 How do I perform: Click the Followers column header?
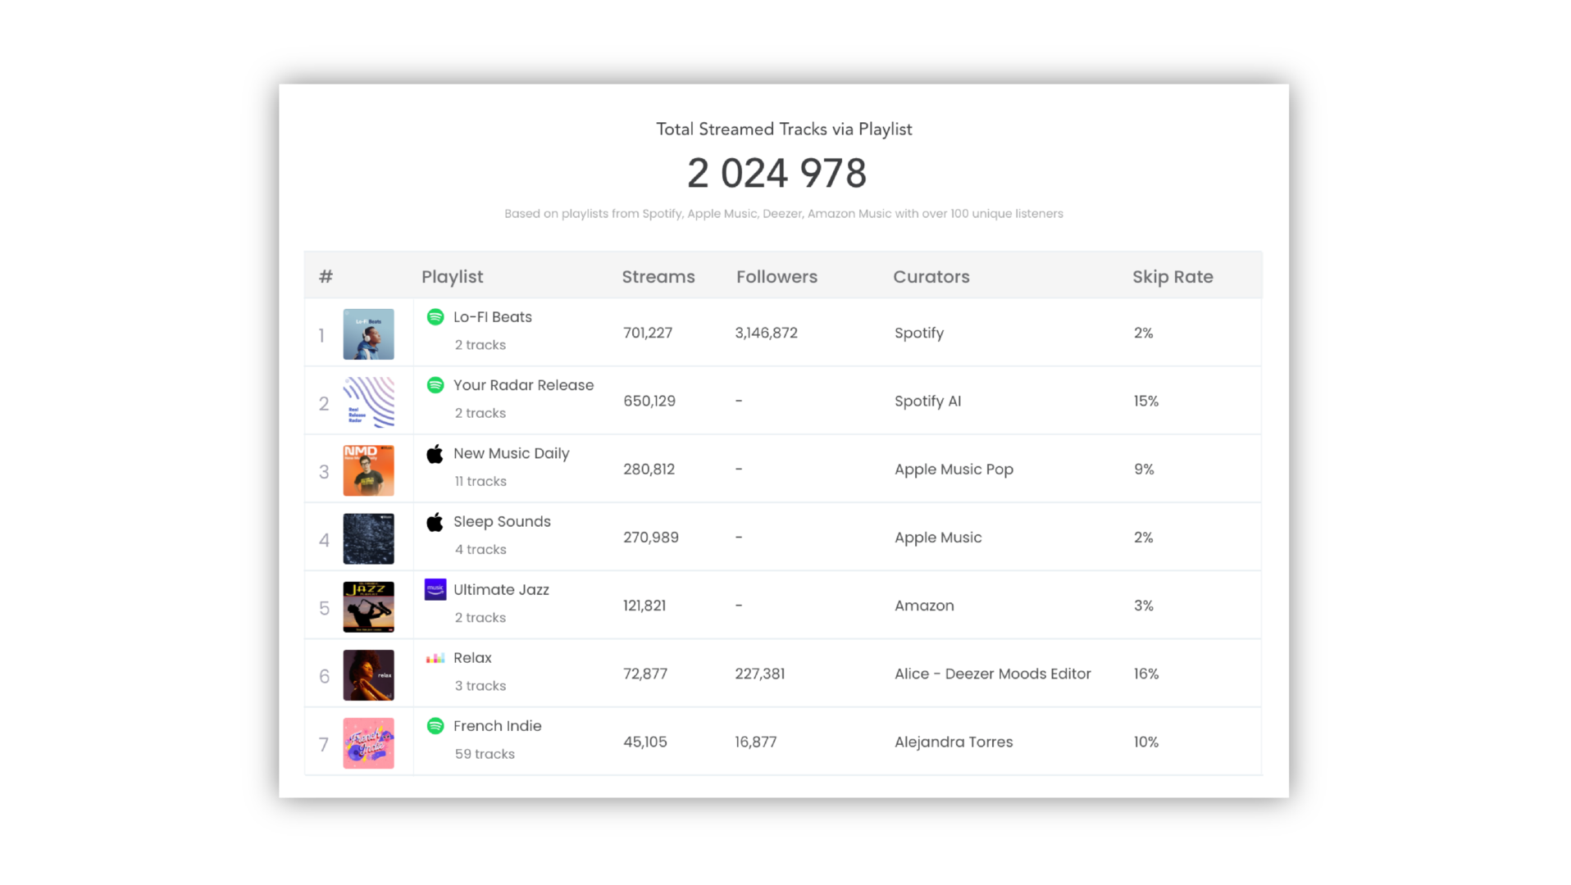776,277
